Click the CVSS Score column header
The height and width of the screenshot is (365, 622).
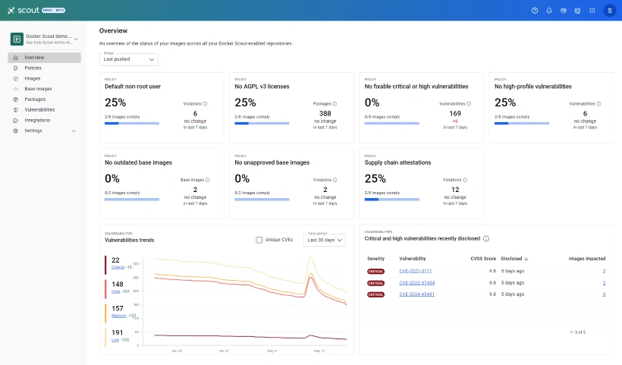[x=483, y=259]
